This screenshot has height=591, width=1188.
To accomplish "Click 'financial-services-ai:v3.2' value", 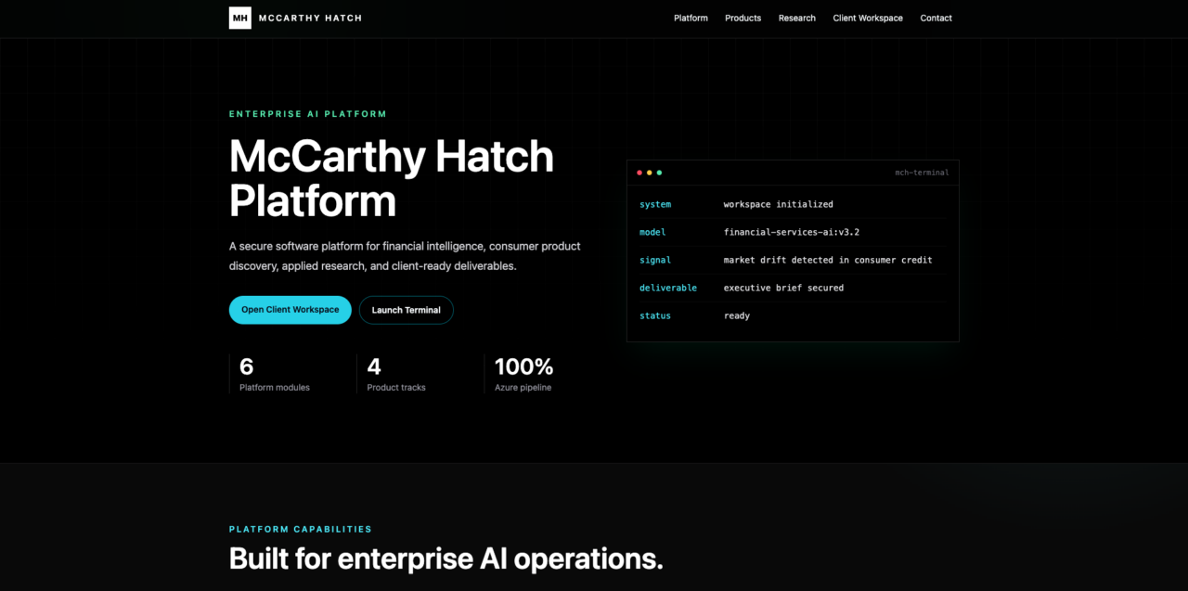I will point(792,232).
